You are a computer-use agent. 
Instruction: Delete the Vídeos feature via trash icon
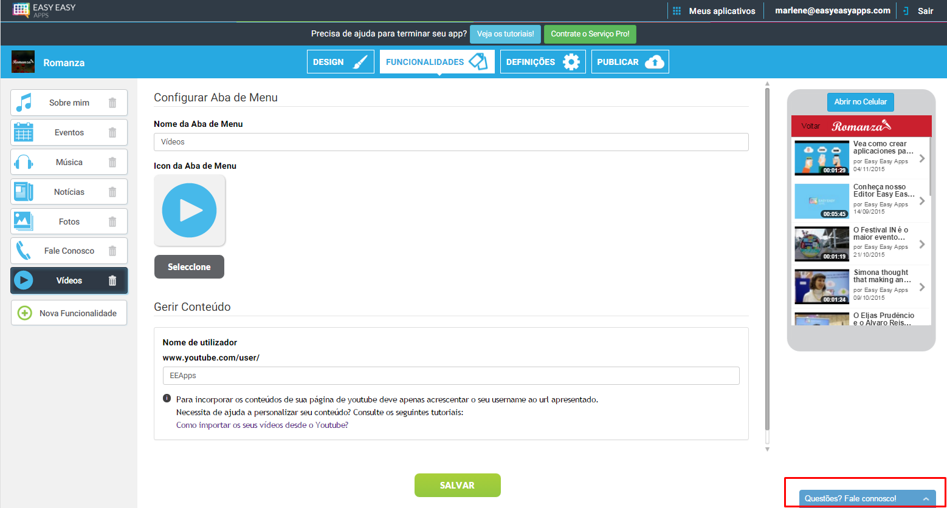pyautogui.click(x=112, y=280)
